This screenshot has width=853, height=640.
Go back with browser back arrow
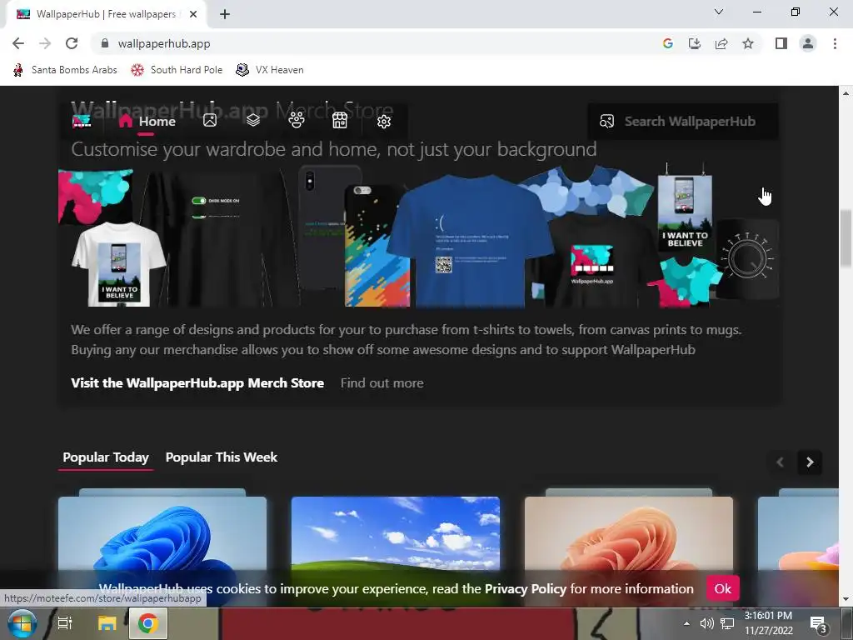pos(18,43)
